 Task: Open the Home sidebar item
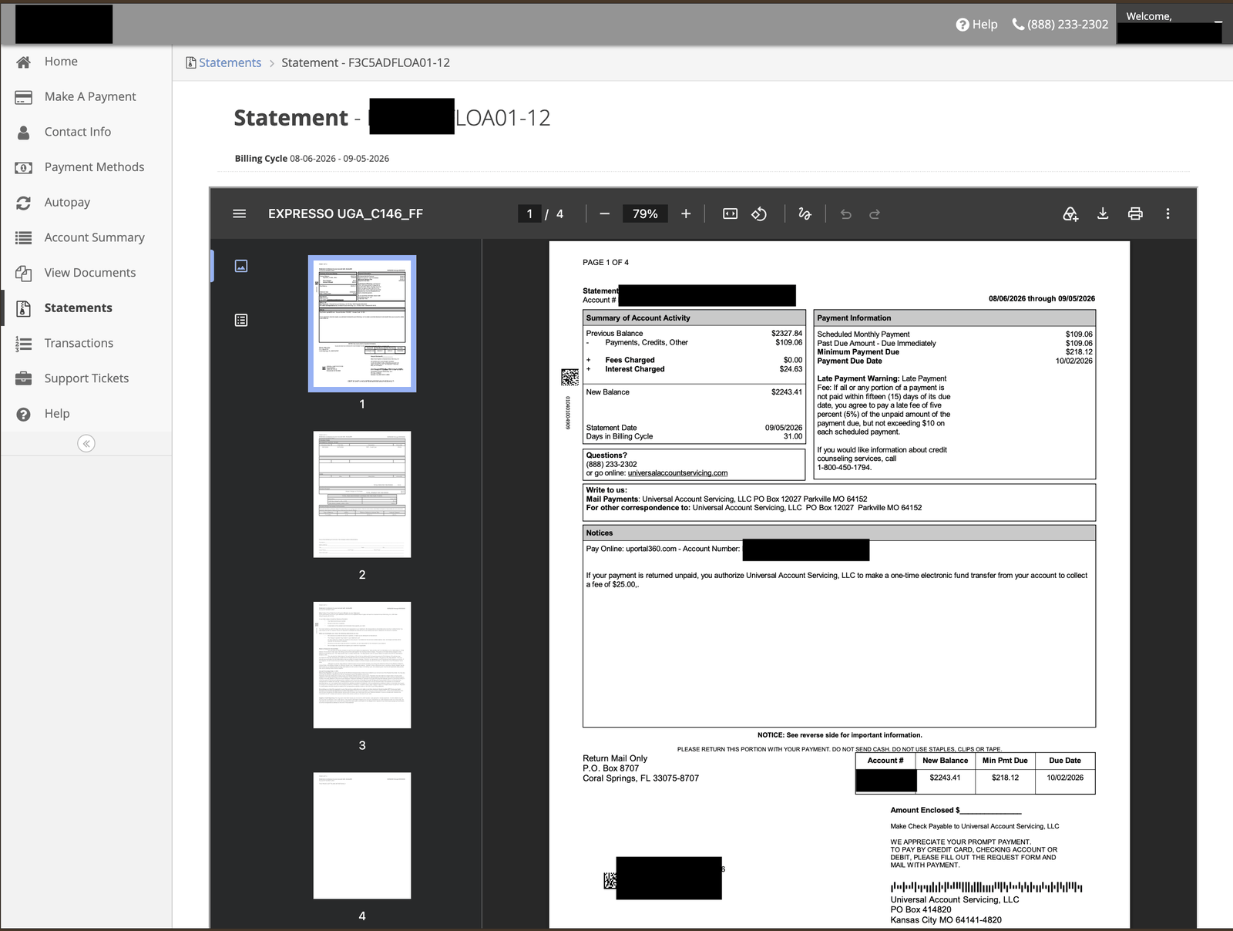[x=61, y=62]
